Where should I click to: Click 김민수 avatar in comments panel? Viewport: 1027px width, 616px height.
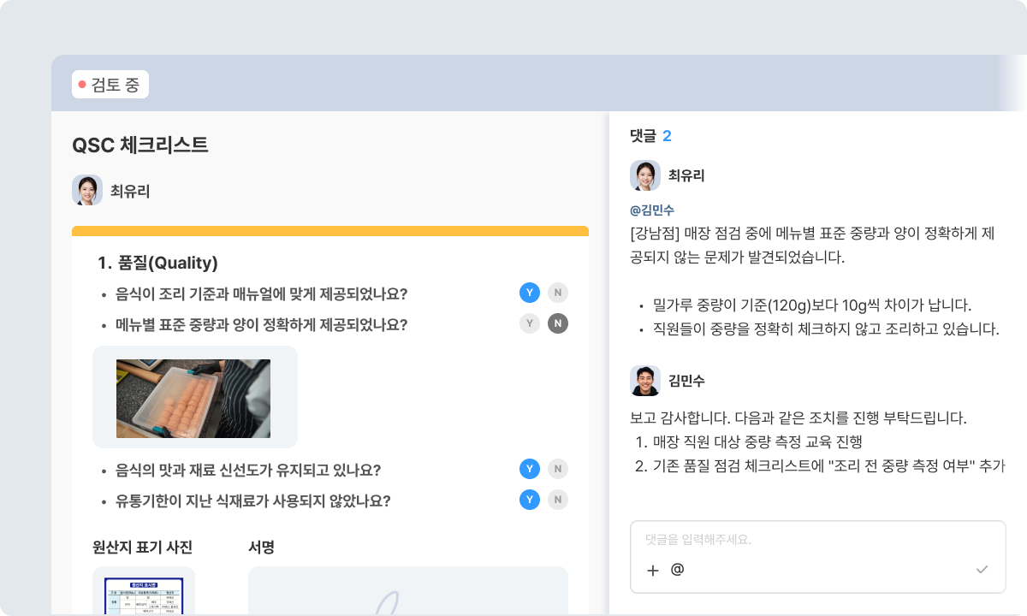(x=645, y=381)
